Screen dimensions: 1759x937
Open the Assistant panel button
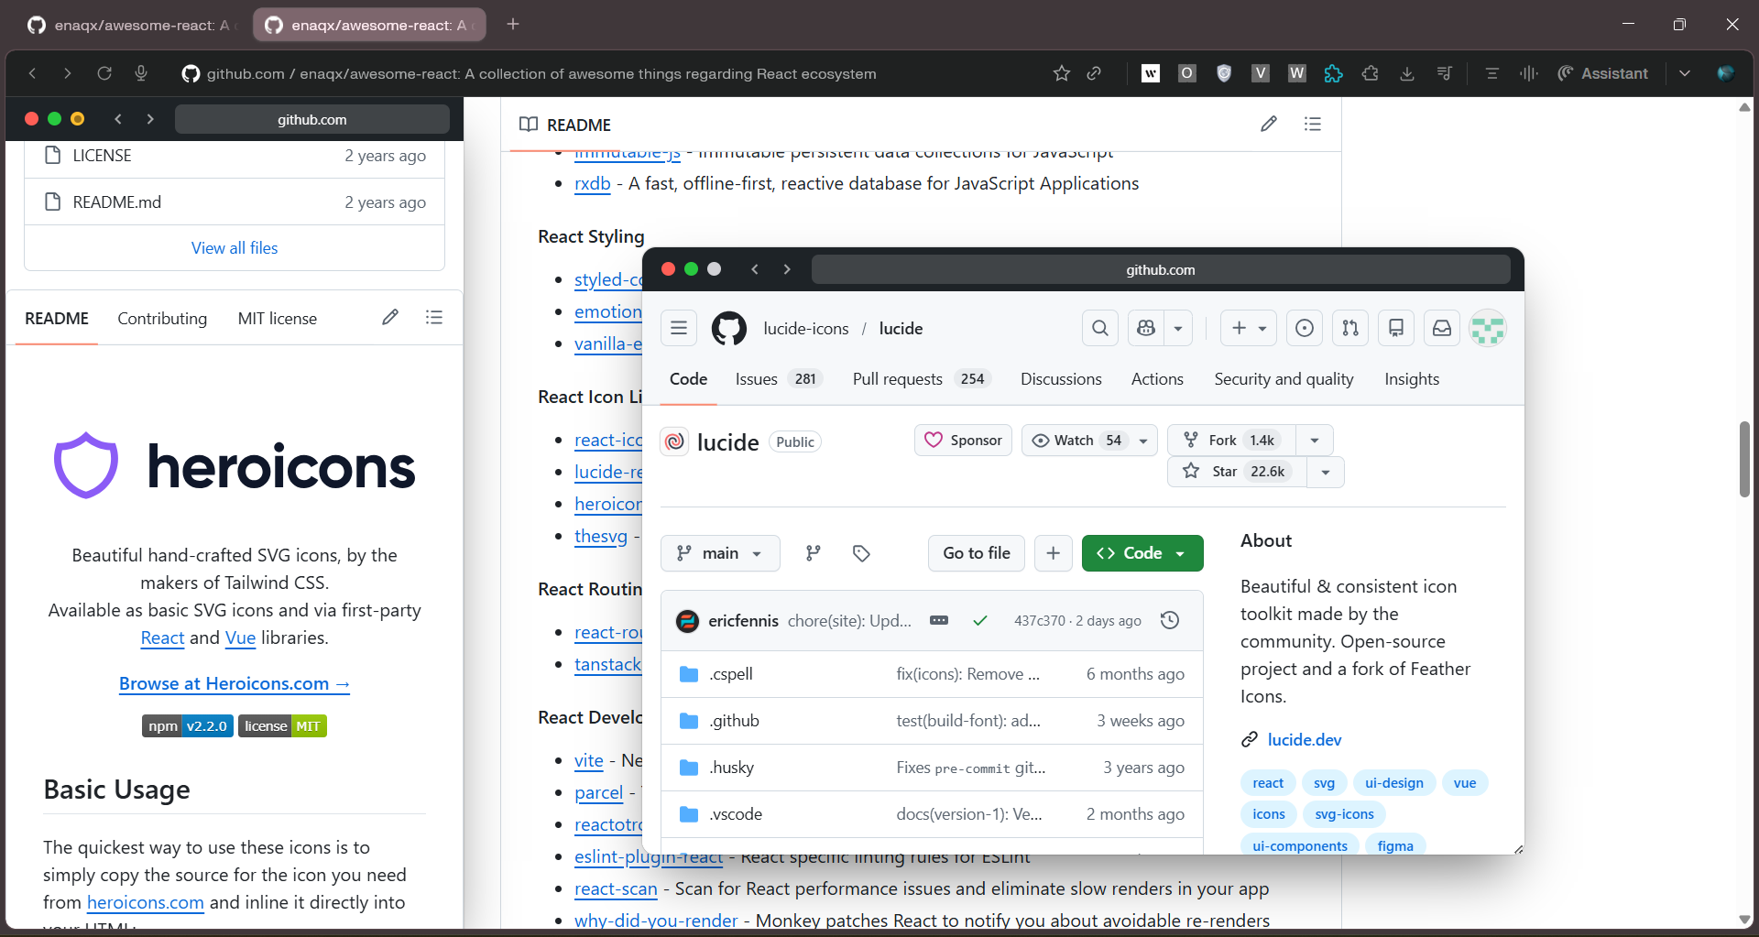(x=1602, y=73)
